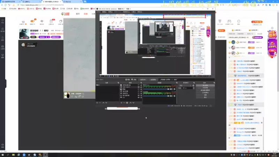Remove selected source in OBS sources panel
This screenshot has width=279, height=157.
[x=124, y=103]
